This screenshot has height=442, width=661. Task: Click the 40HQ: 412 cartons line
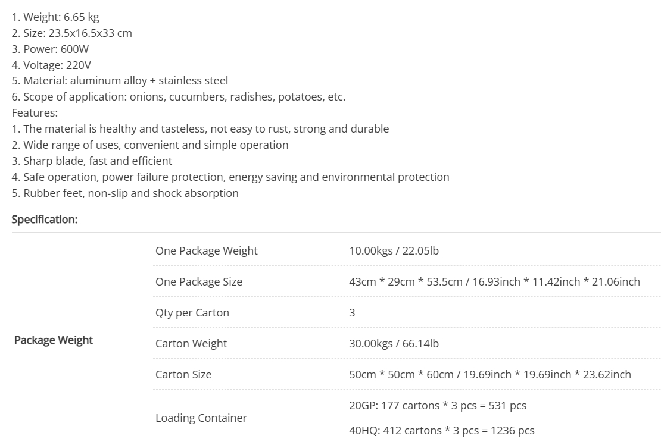click(x=441, y=431)
